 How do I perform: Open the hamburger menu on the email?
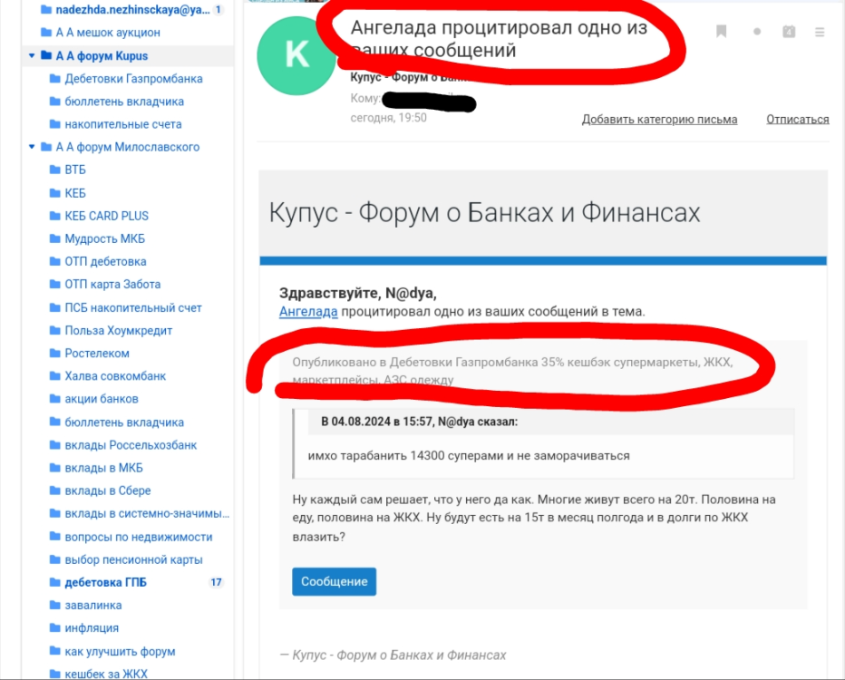click(819, 30)
